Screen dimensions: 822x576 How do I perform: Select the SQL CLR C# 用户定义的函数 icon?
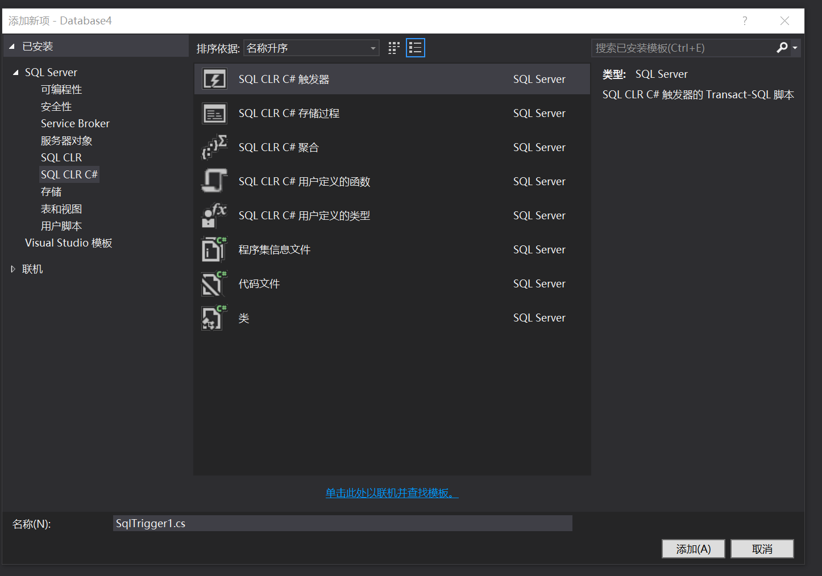tap(214, 181)
